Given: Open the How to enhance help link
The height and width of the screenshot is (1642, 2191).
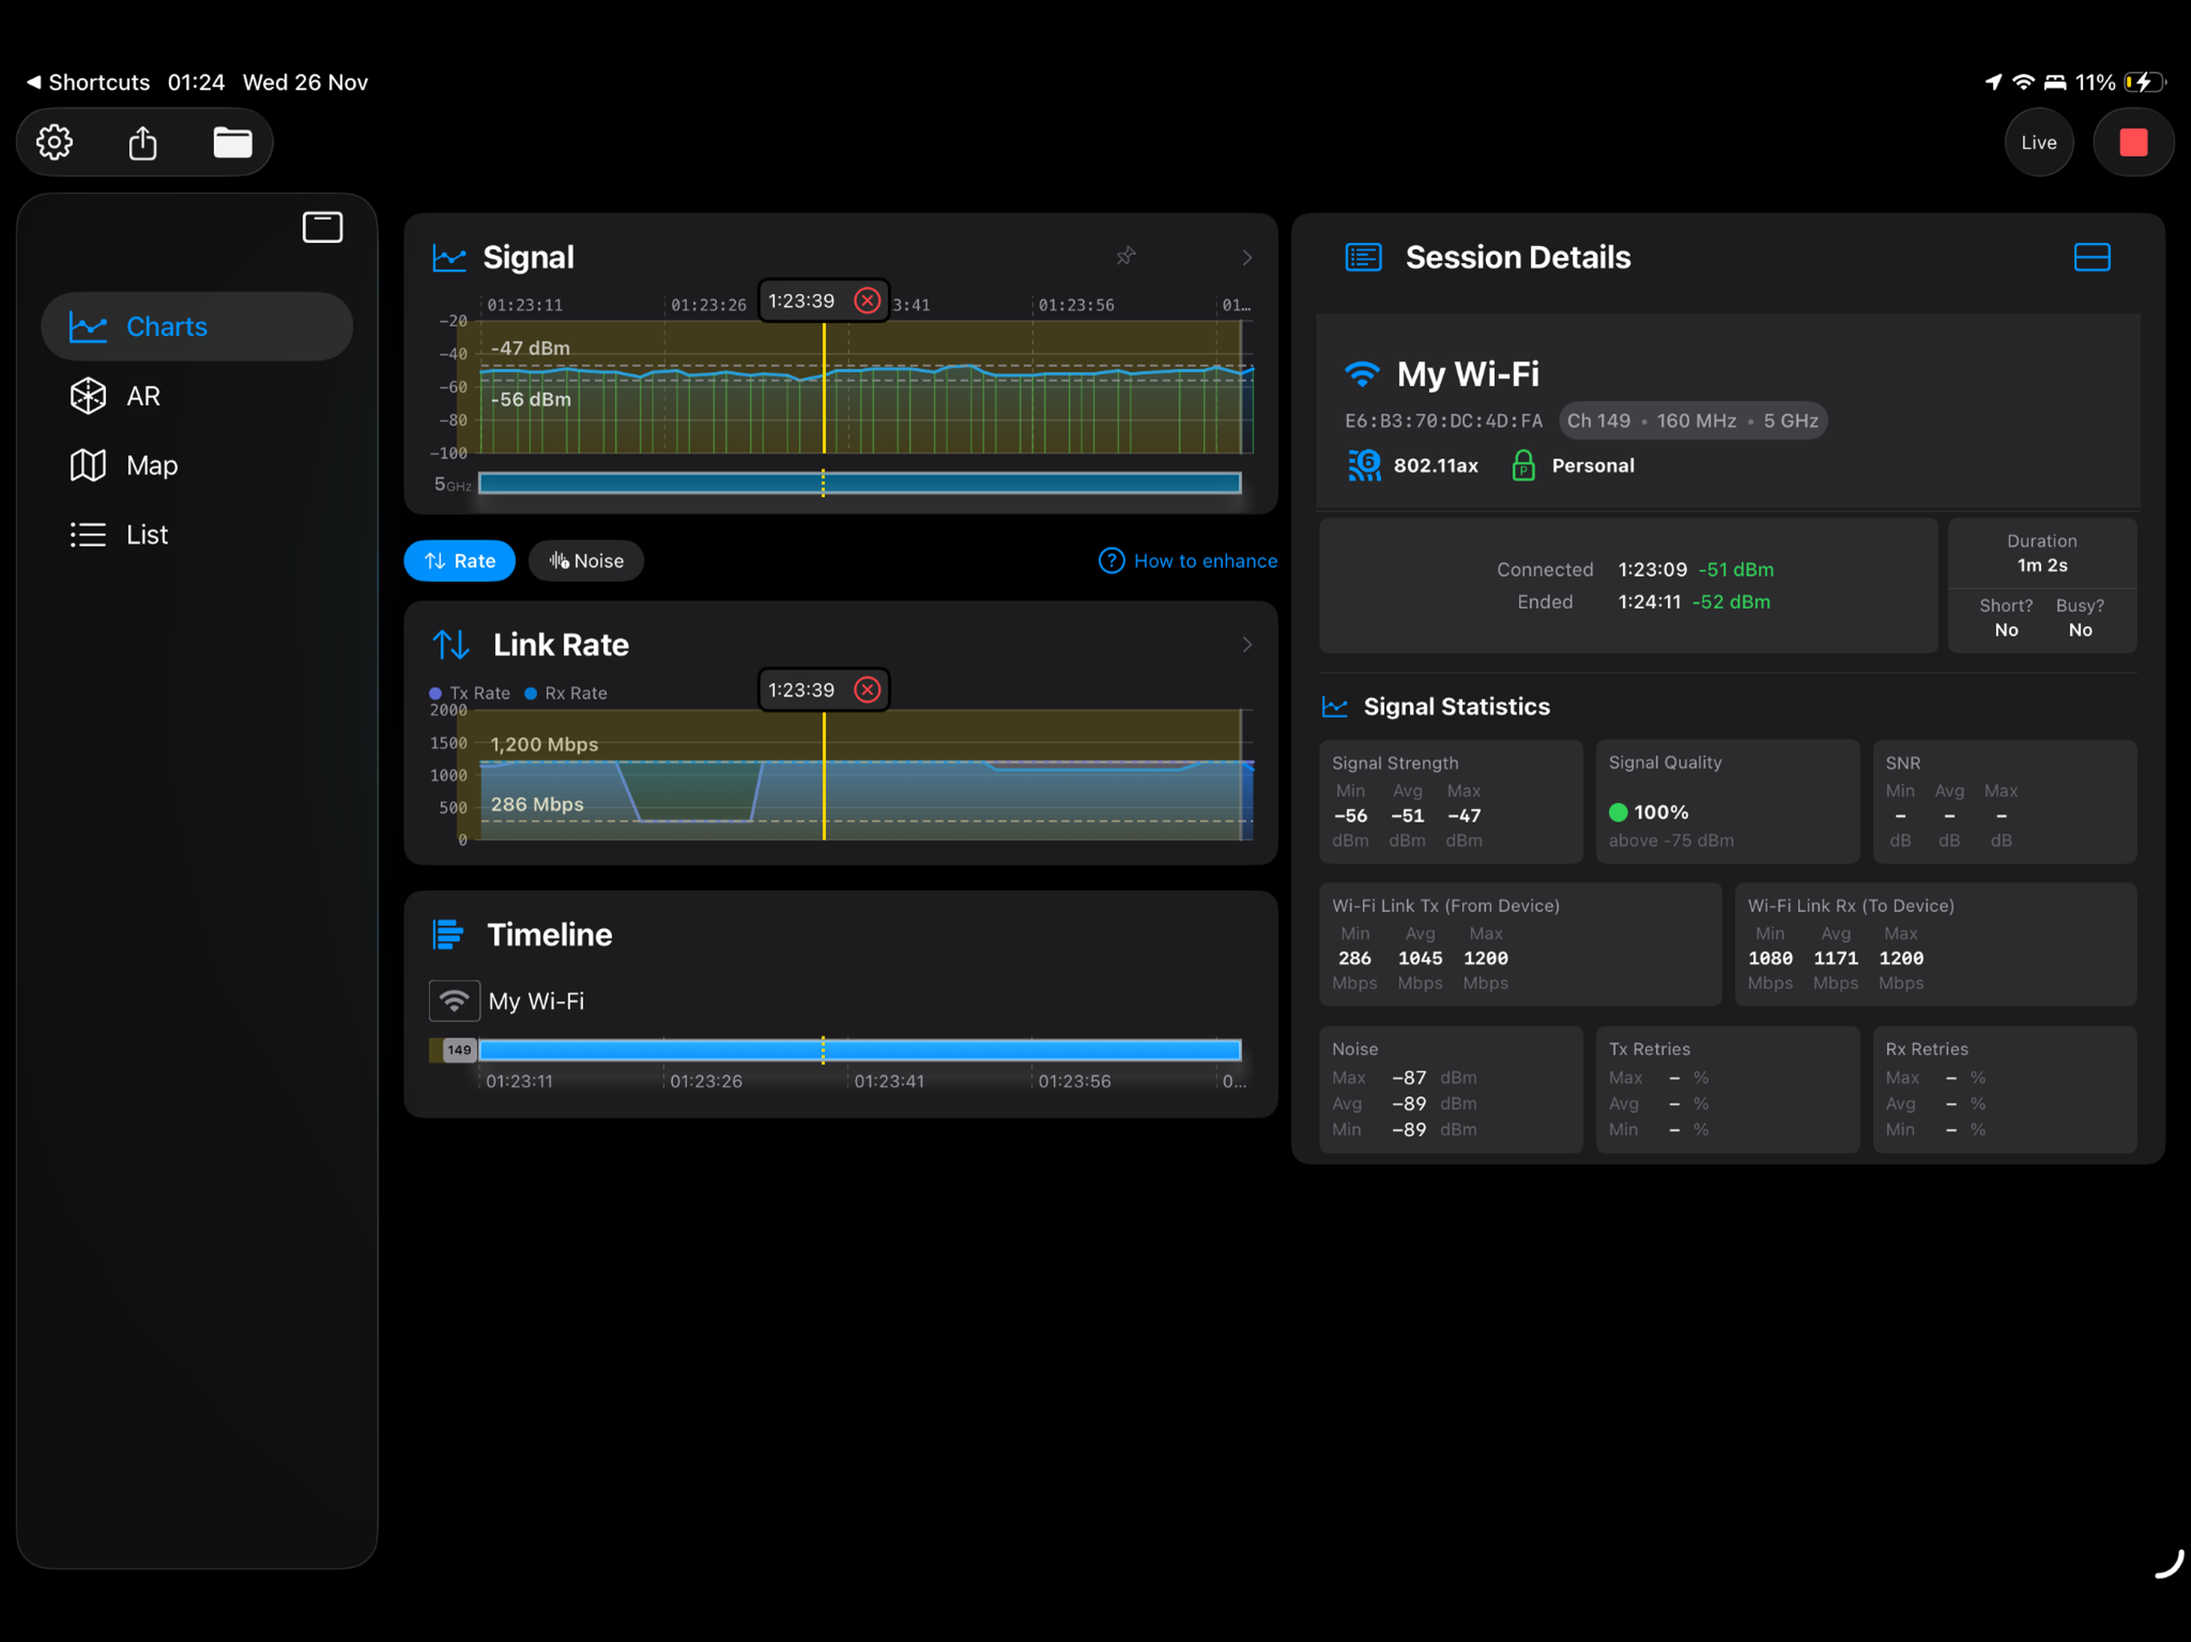Looking at the screenshot, I should click(1188, 560).
